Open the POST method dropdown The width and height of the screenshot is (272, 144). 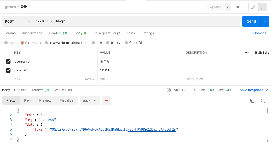click(x=17, y=21)
